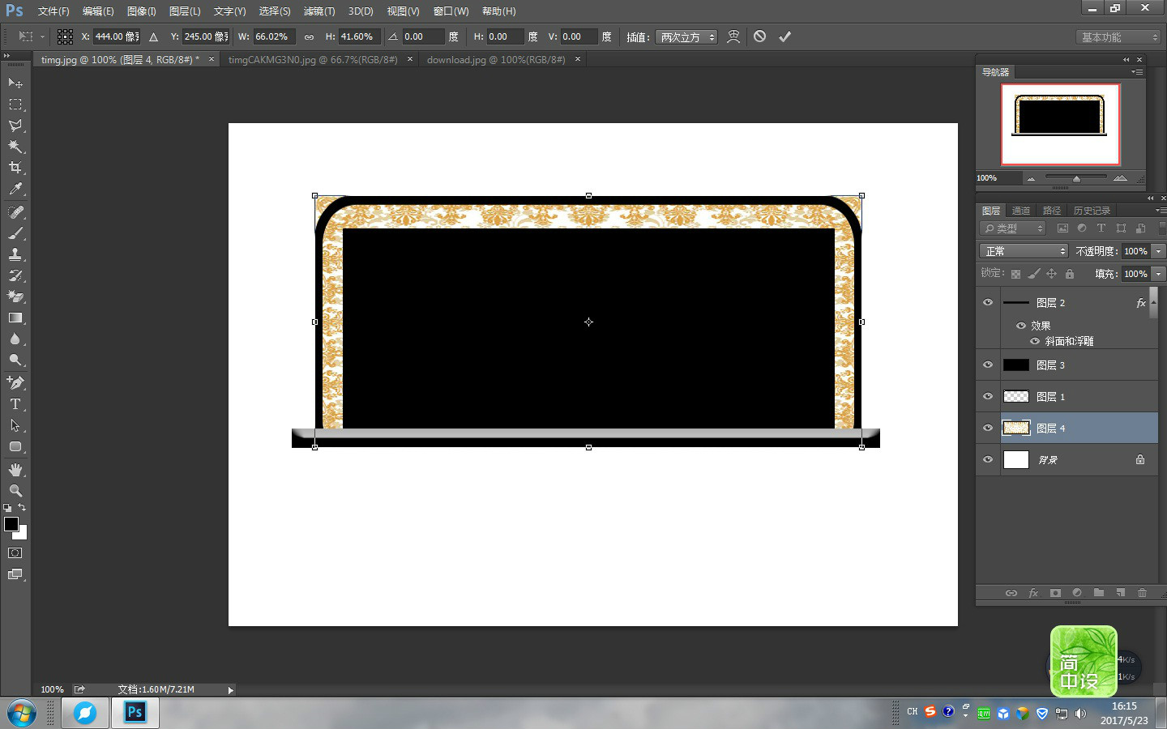Hide layer 图层 2 with its eye icon
Screen dimensions: 1167x729
point(988,302)
